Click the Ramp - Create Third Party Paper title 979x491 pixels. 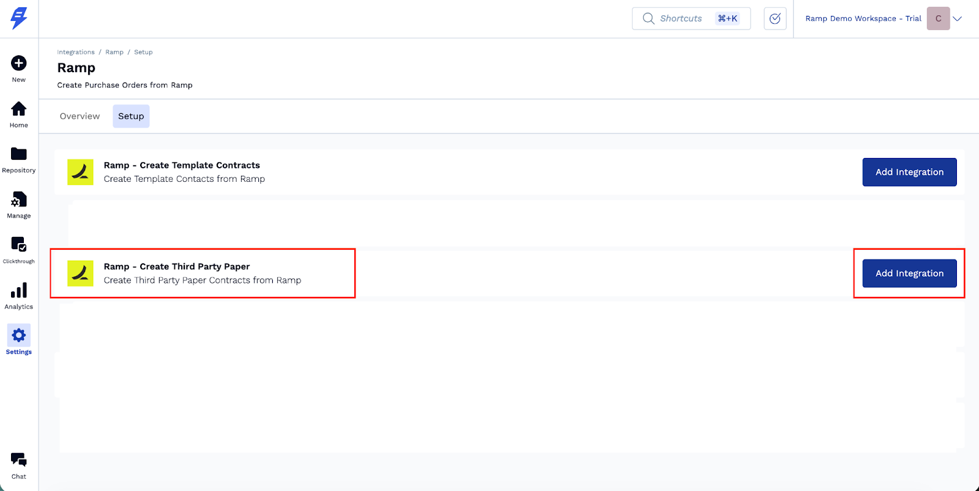(x=177, y=266)
